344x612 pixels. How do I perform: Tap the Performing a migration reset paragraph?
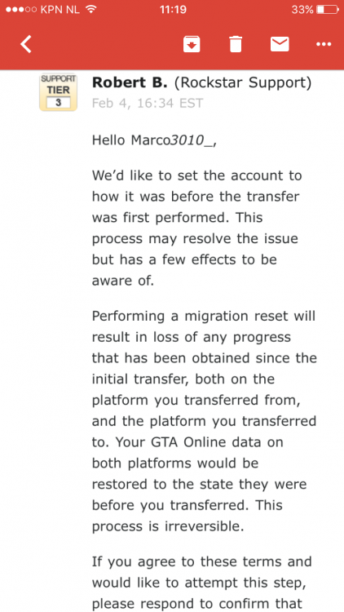[205, 421]
